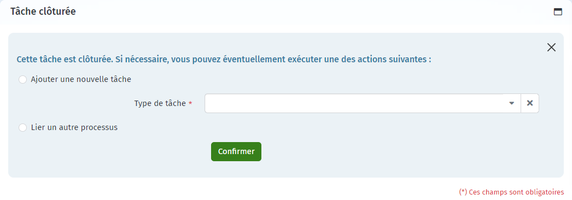The height and width of the screenshot is (200, 572).
Task: Click the Tâche clôturée panel title
Action: pyautogui.click(x=43, y=11)
